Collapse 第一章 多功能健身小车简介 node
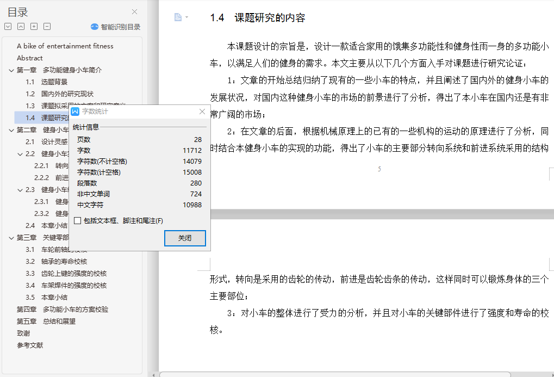The height and width of the screenshot is (377, 554). point(11,70)
